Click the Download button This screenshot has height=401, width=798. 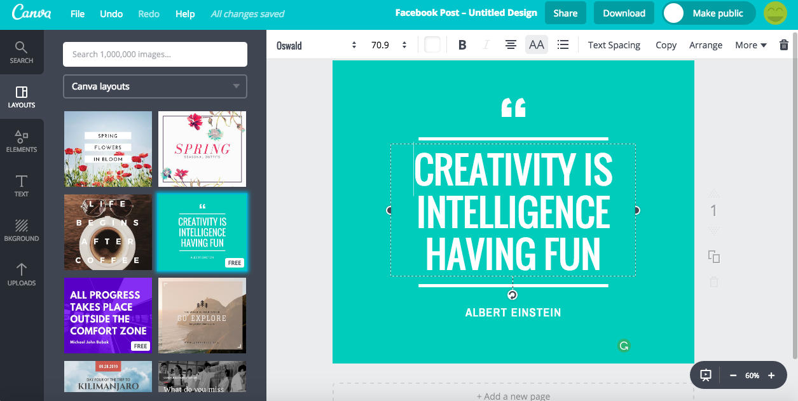pos(624,13)
